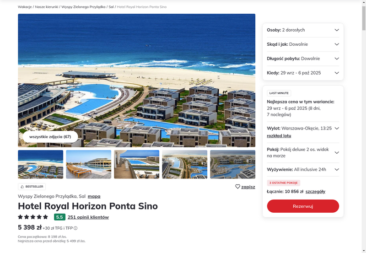Change the Wyżywienie All inclusive option
366x253 pixels.
click(303, 169)
